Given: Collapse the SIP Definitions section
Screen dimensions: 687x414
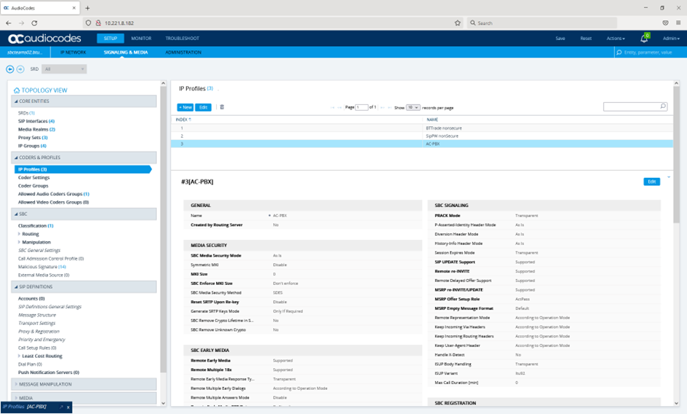Looking at the screenshot, I should 84,286.
